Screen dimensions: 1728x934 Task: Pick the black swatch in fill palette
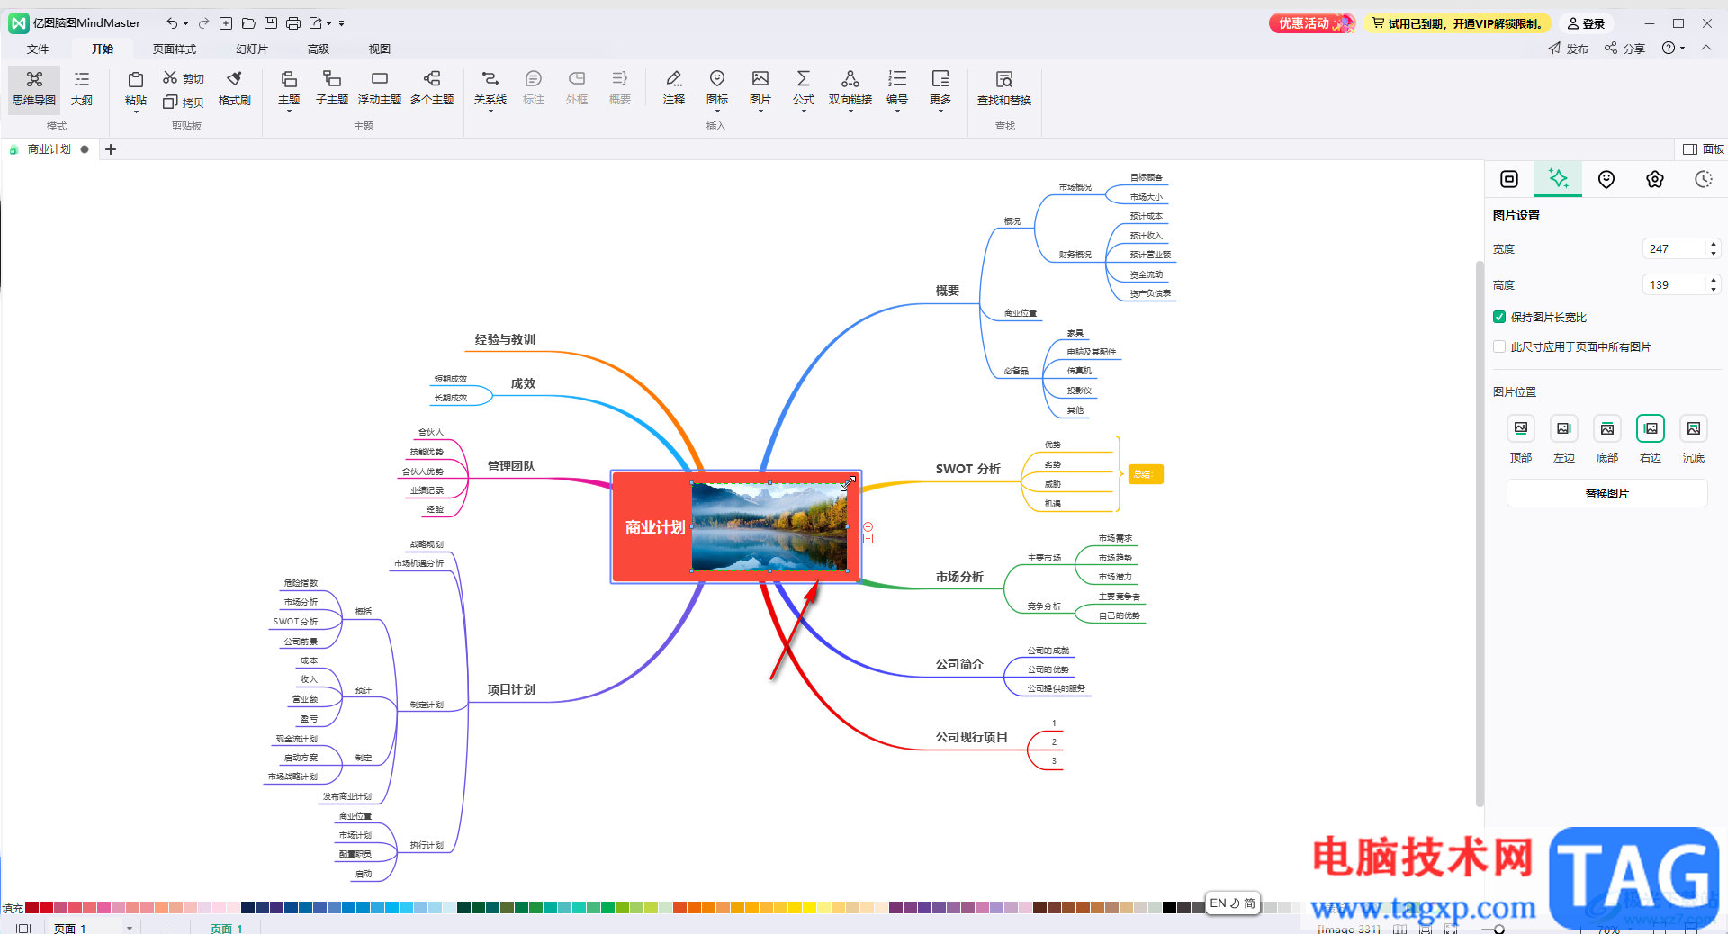click(x=1169, y=907)
